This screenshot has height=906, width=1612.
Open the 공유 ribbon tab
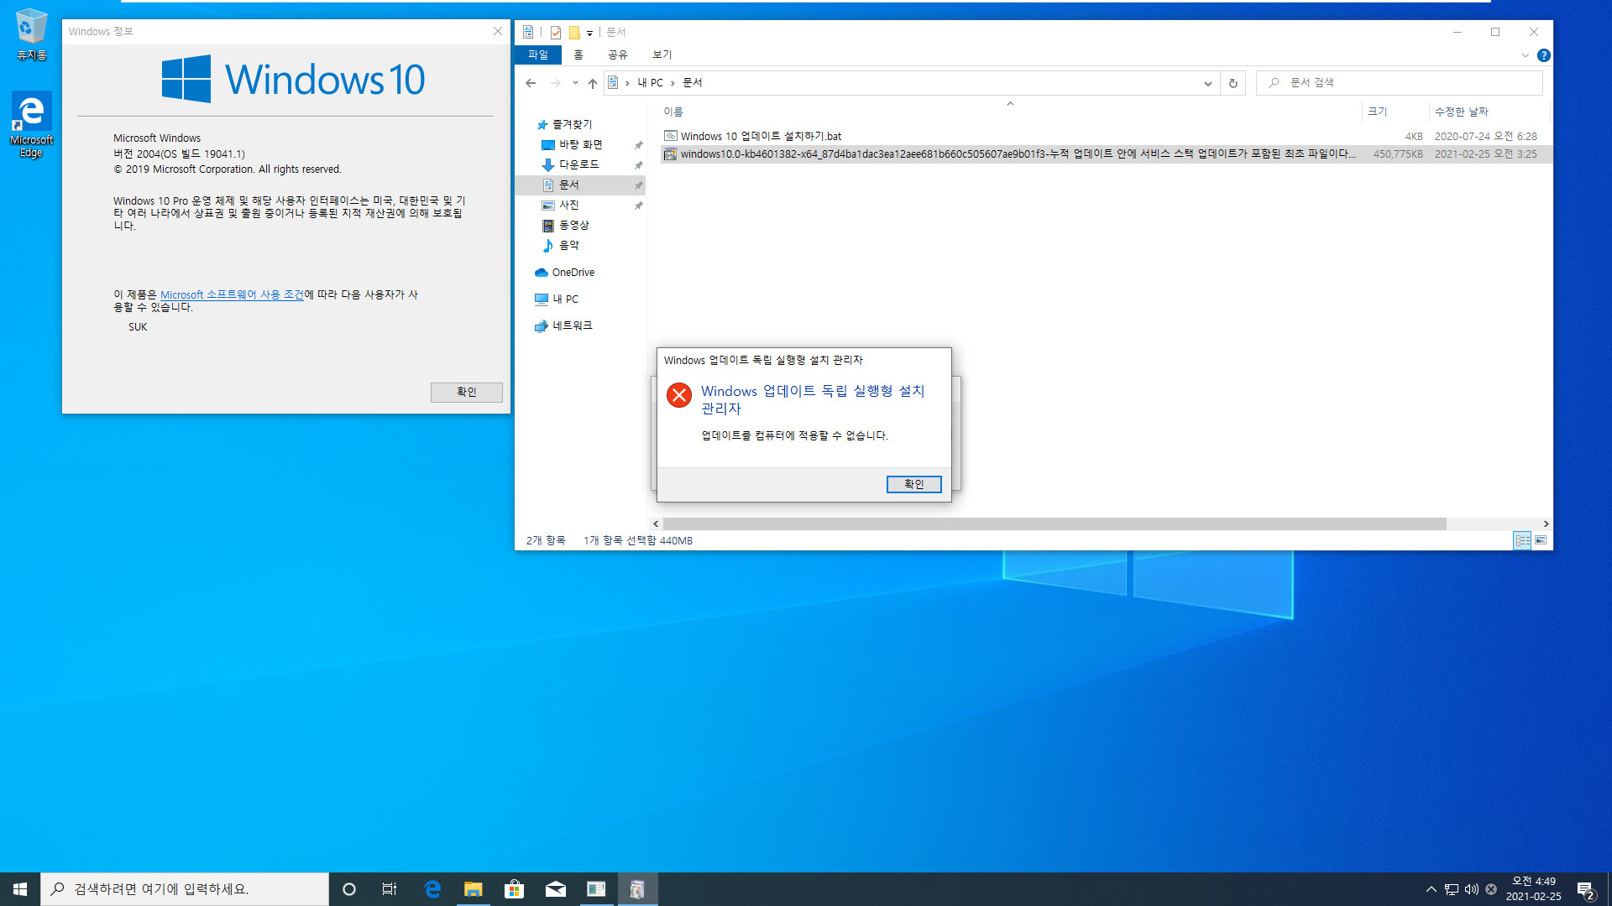point(618,55)
